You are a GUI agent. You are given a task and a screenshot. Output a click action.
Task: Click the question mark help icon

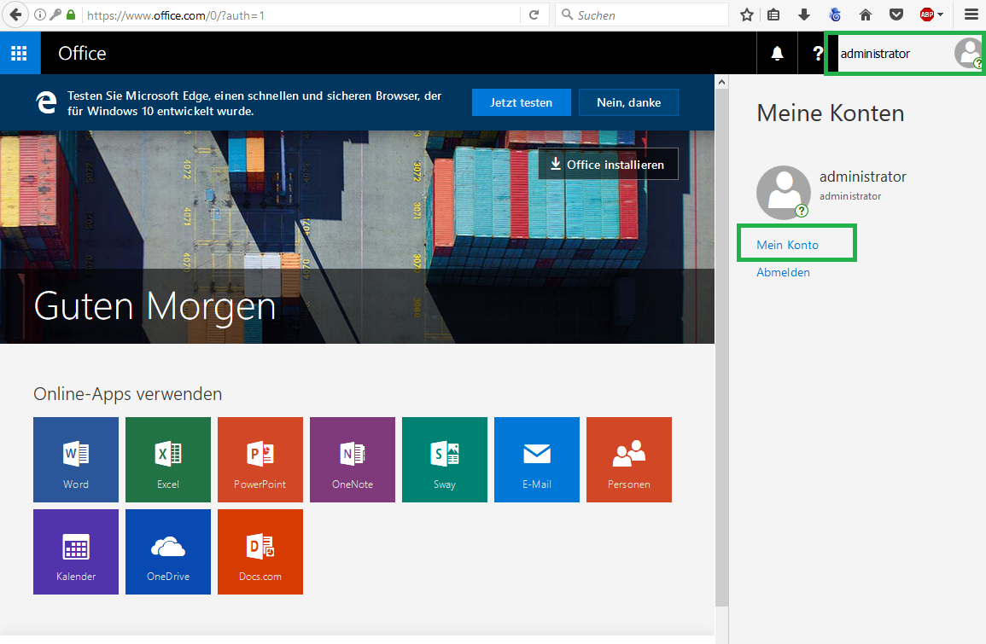pyautogui.click(x=817, y=54)
